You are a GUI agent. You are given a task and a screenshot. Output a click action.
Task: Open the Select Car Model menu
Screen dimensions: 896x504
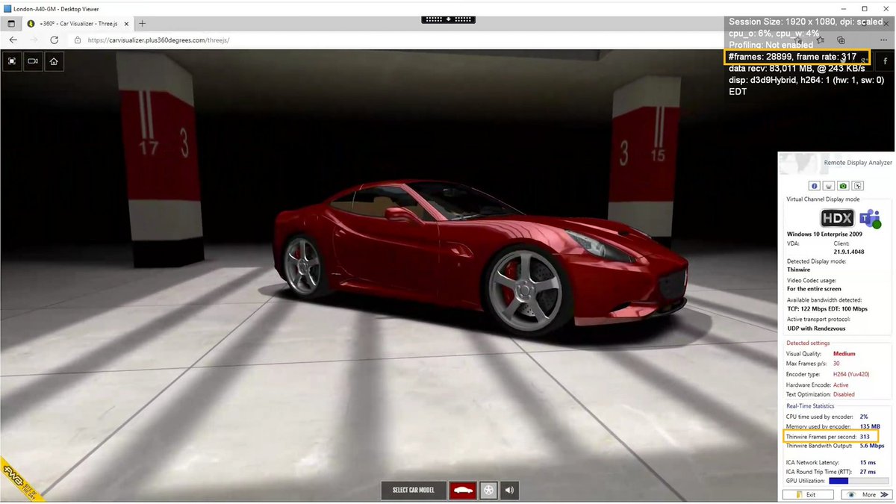pos(414,491)
